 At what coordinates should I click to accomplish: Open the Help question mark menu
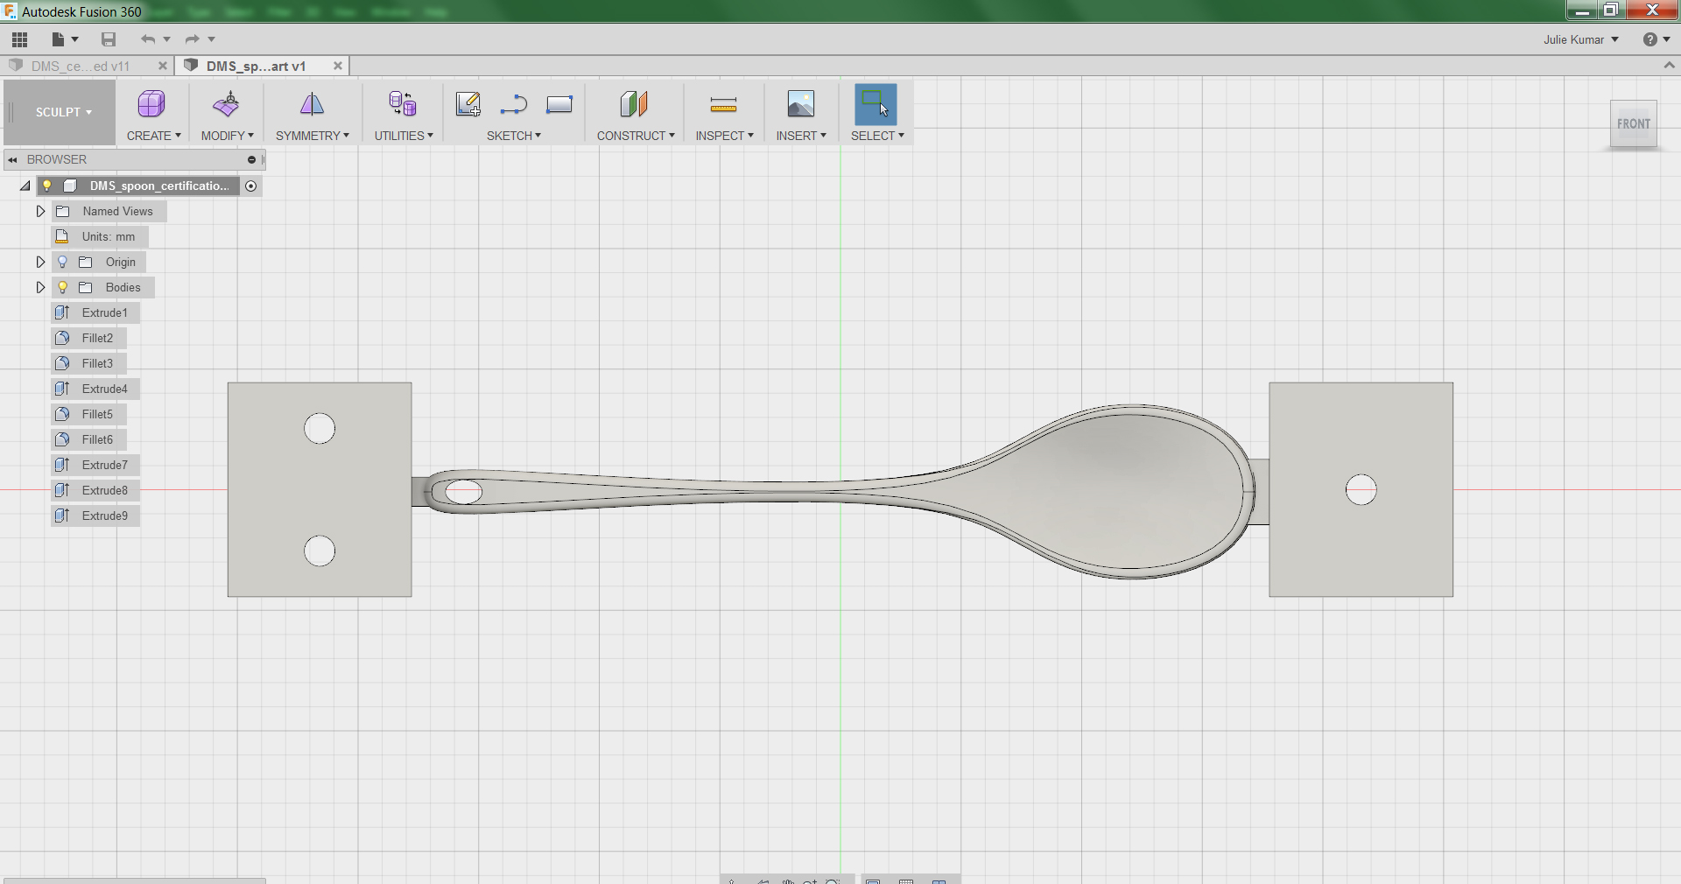[1656, 39]
